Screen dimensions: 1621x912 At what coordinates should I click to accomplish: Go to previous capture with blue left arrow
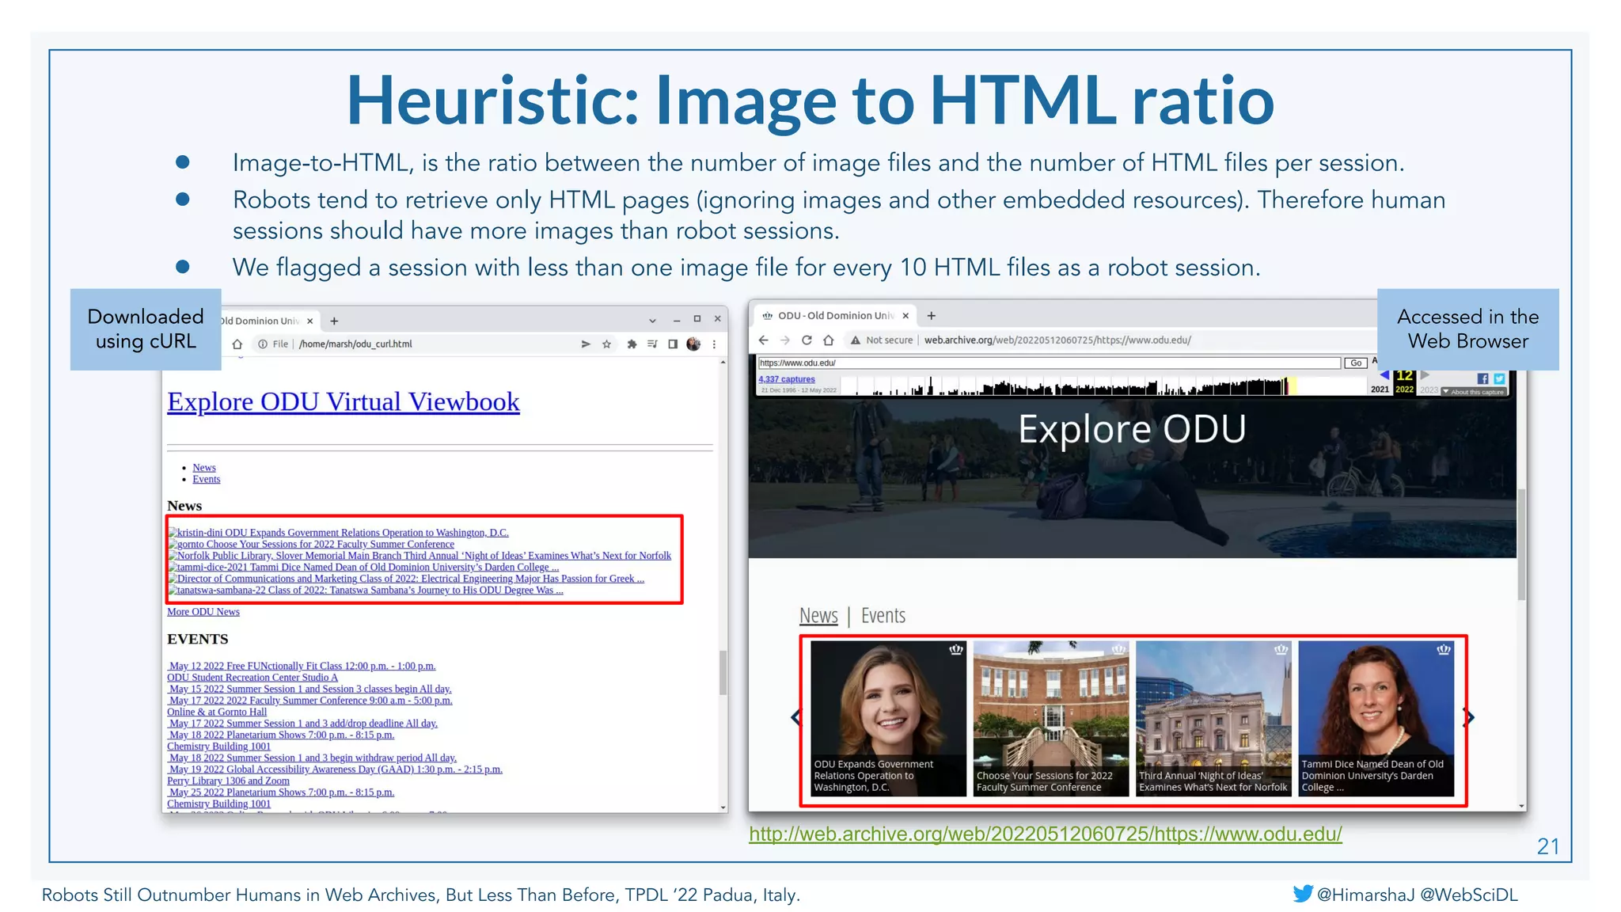coord(1384,374)
